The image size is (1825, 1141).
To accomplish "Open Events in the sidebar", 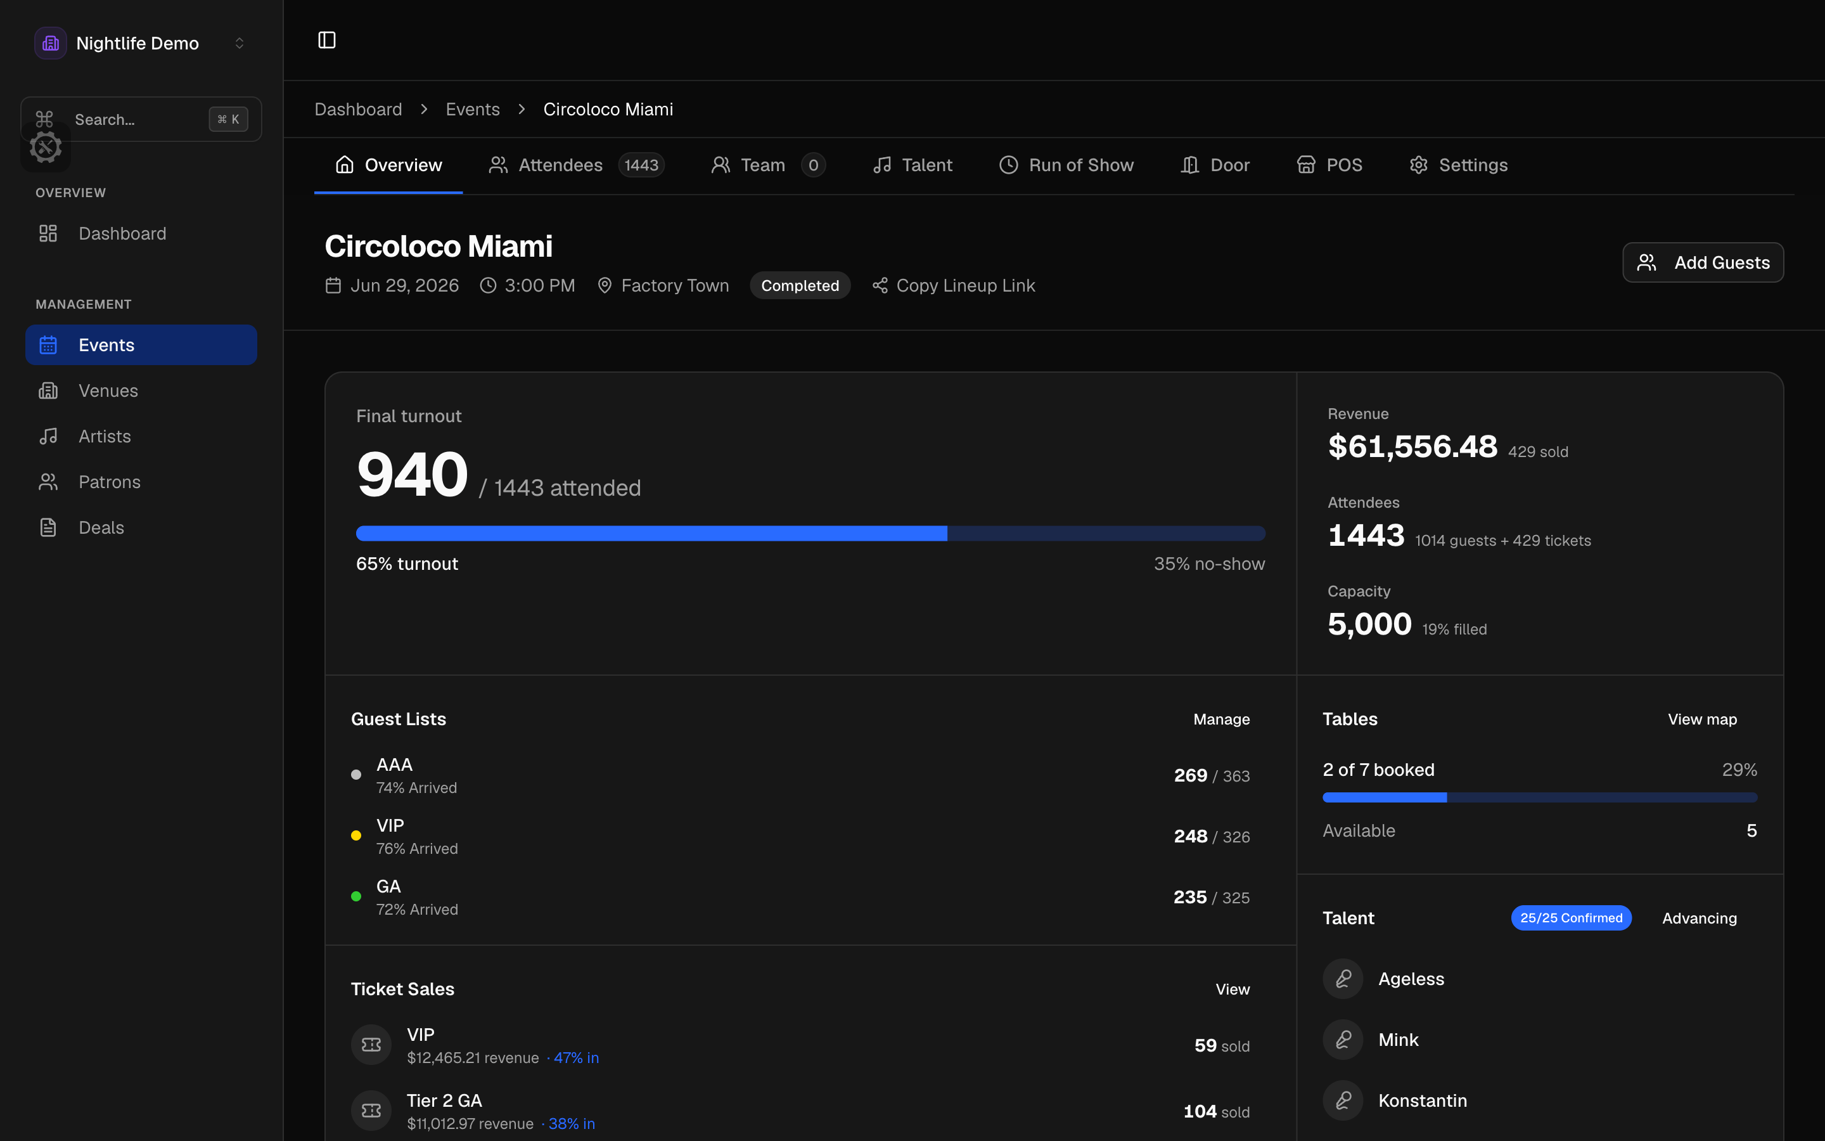I will pos(141,345).
